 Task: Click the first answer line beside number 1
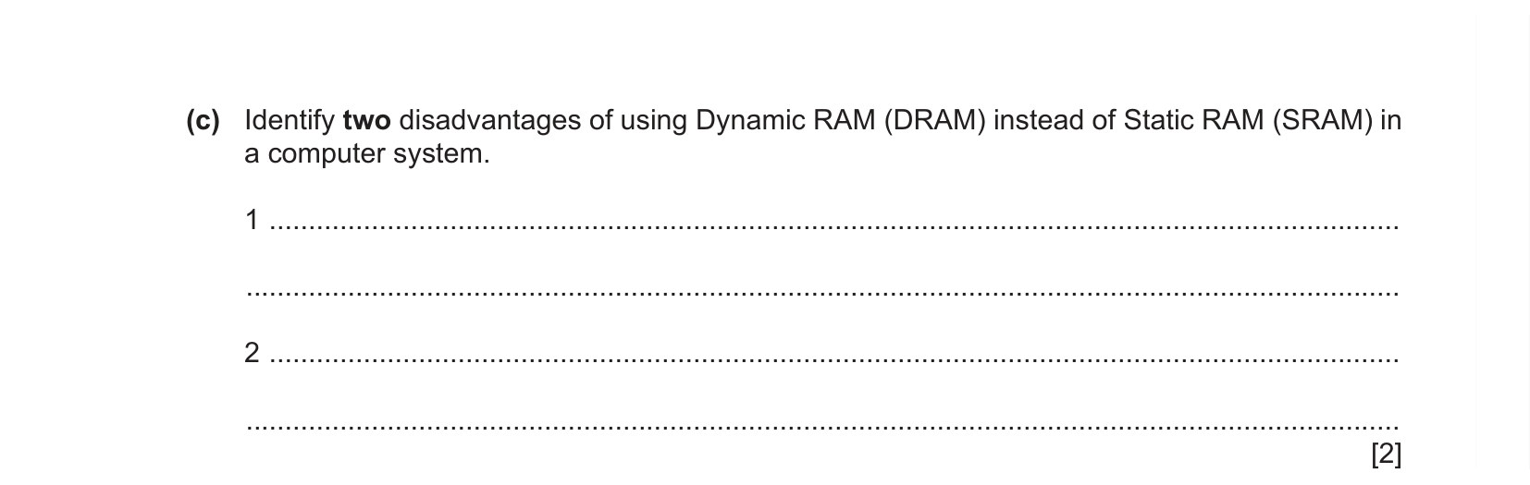point(835,225)
